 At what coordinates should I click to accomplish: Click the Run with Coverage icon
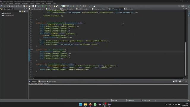pyautogui.click(x=46, y=6)
